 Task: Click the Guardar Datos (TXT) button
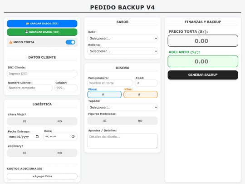[x=42, y=32]
